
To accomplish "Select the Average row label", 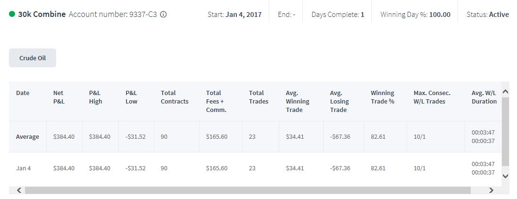I will click(x=27, y=136).
